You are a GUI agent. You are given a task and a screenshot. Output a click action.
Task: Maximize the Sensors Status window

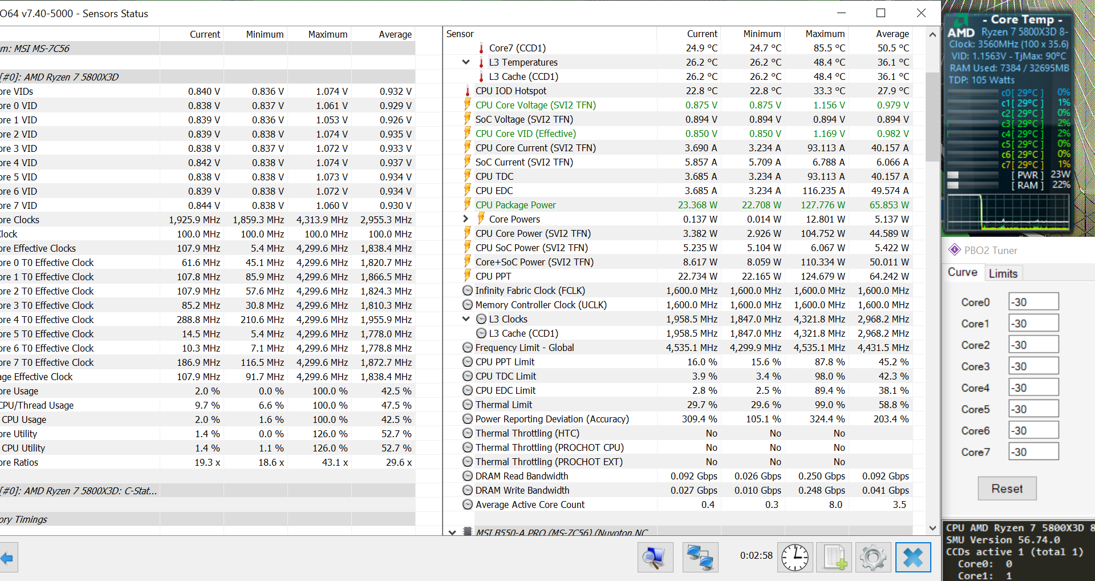click(x=881, y=13)
